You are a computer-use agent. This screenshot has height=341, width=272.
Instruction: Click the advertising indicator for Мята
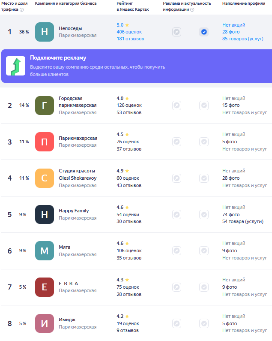[177, 251]
